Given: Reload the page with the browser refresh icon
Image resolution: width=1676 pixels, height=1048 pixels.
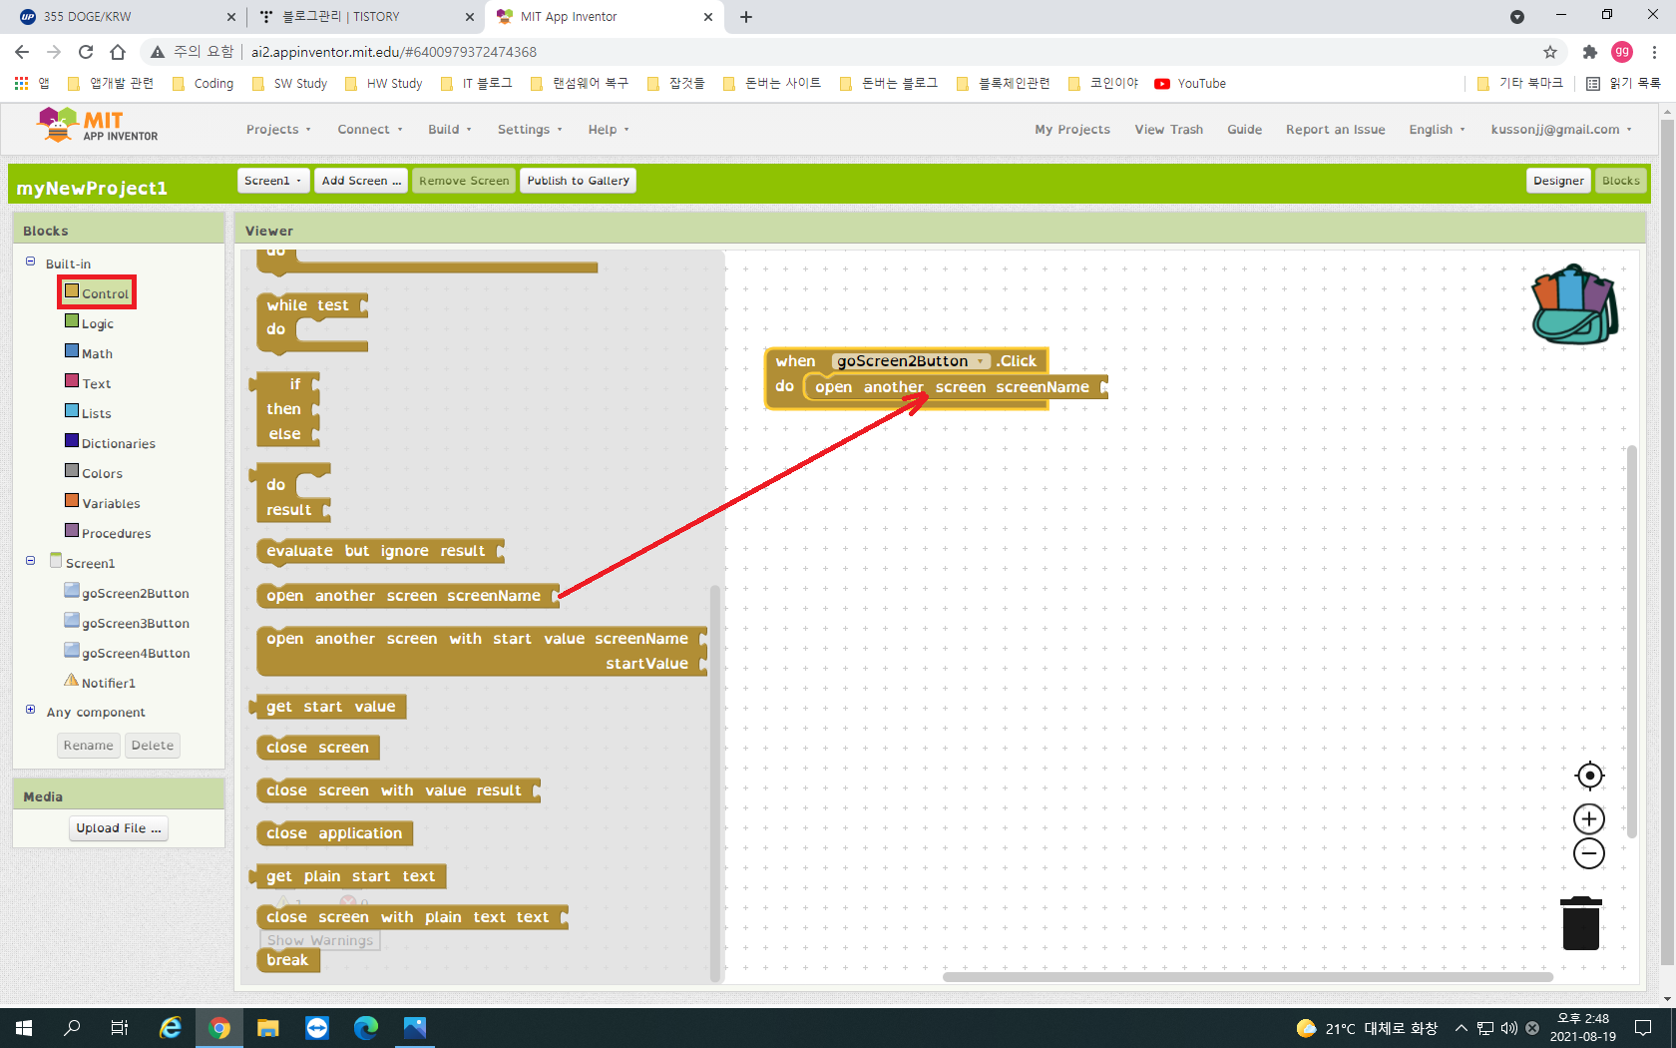Looking at the screenshot, I should point(86,52).
